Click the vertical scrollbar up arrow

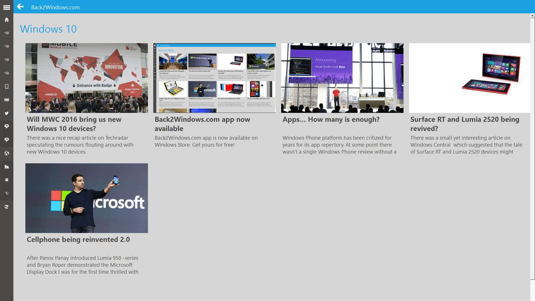point(532,16)
